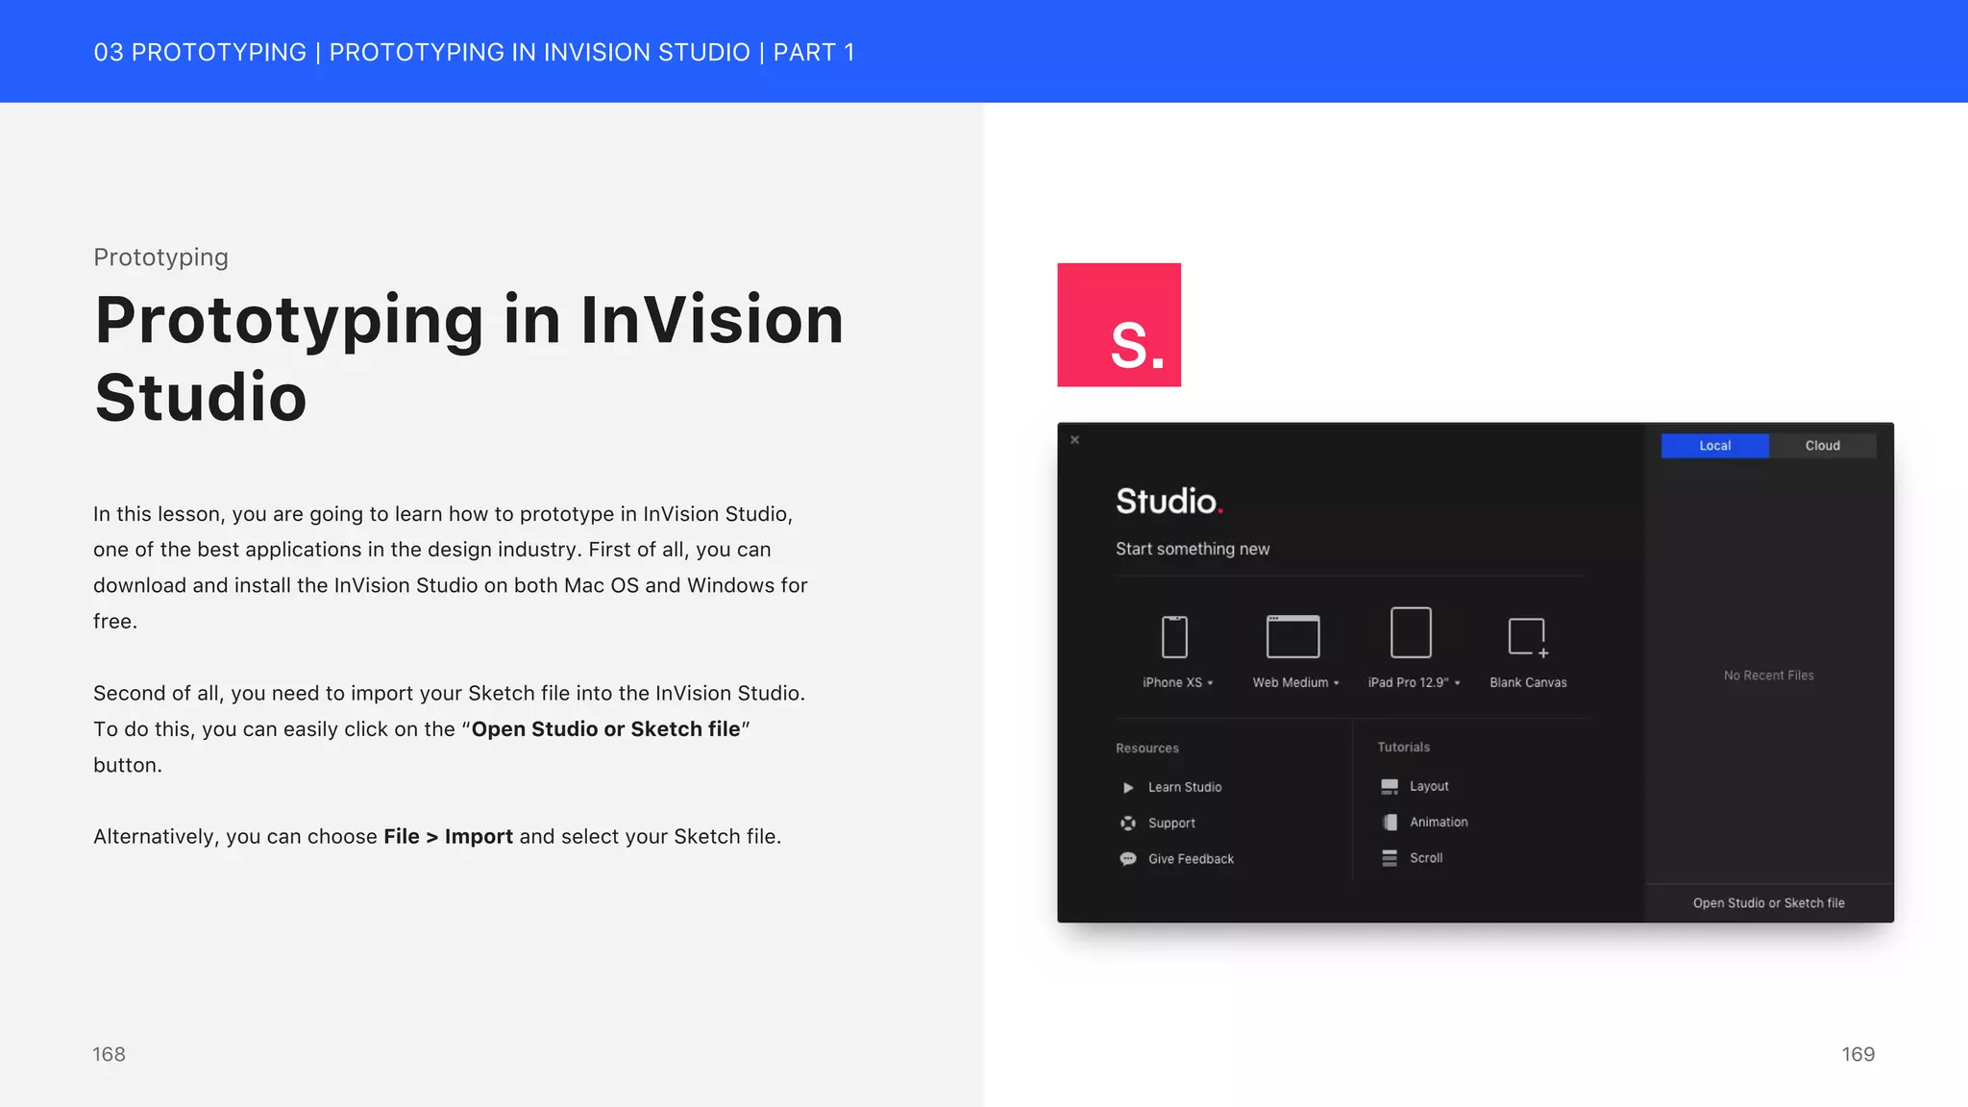Screen dimensions: 1968x1107
Task: Click the Learn Studio play icon
Action: (1128, 787)
